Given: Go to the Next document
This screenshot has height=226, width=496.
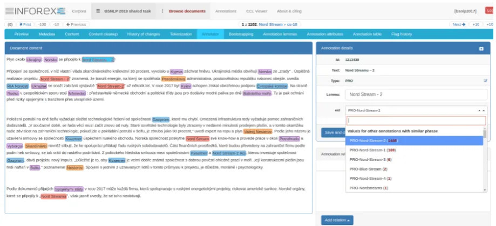Looking at the screenshot, I should click(x=459, y=24).
